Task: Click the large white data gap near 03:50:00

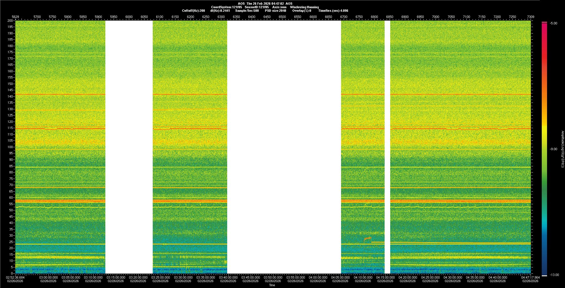Action: (284, 147)
